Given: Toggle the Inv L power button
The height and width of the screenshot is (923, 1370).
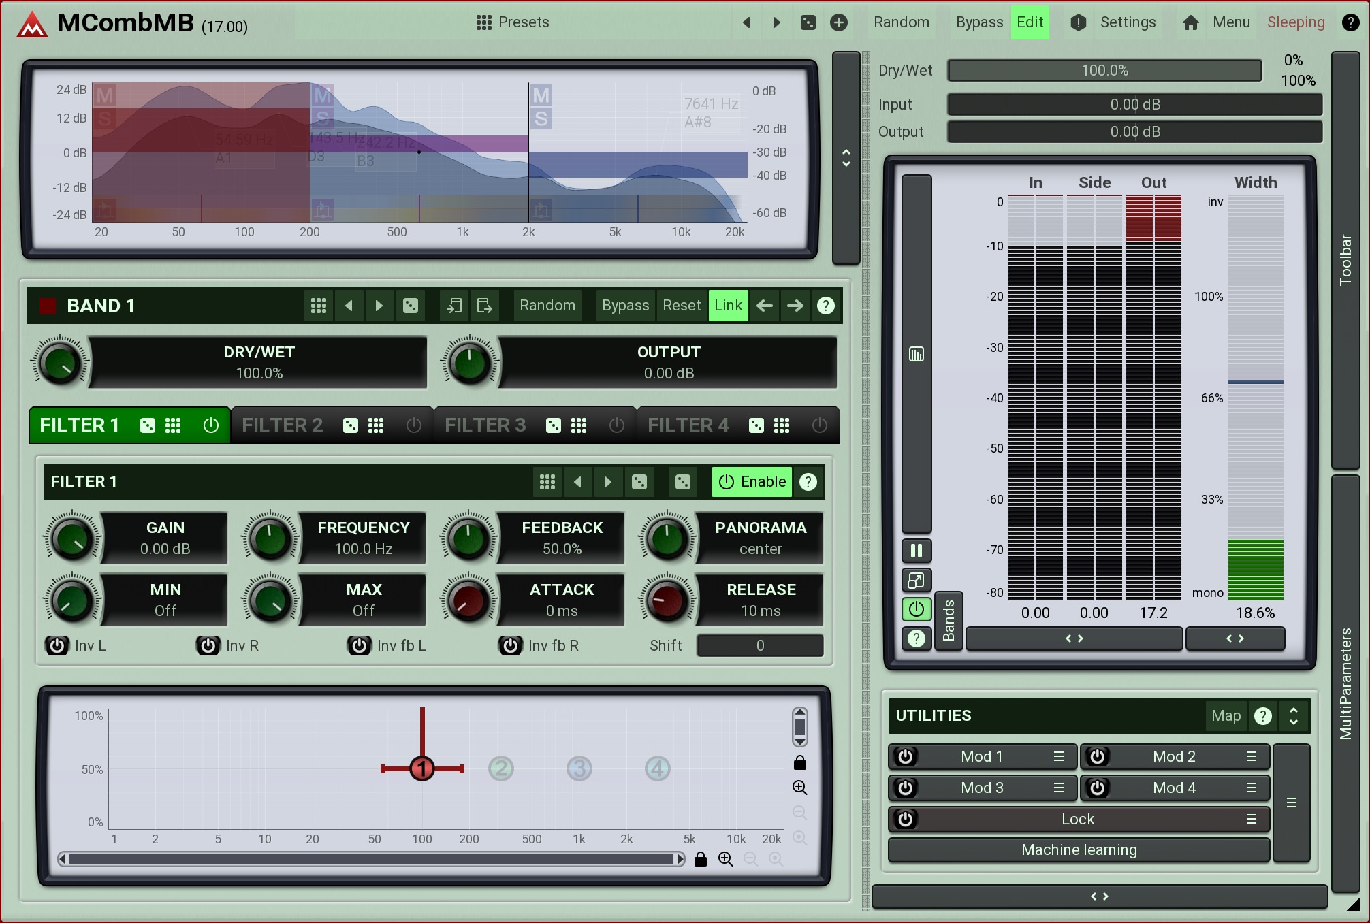Looking at the screenshot, I should 57,645.
